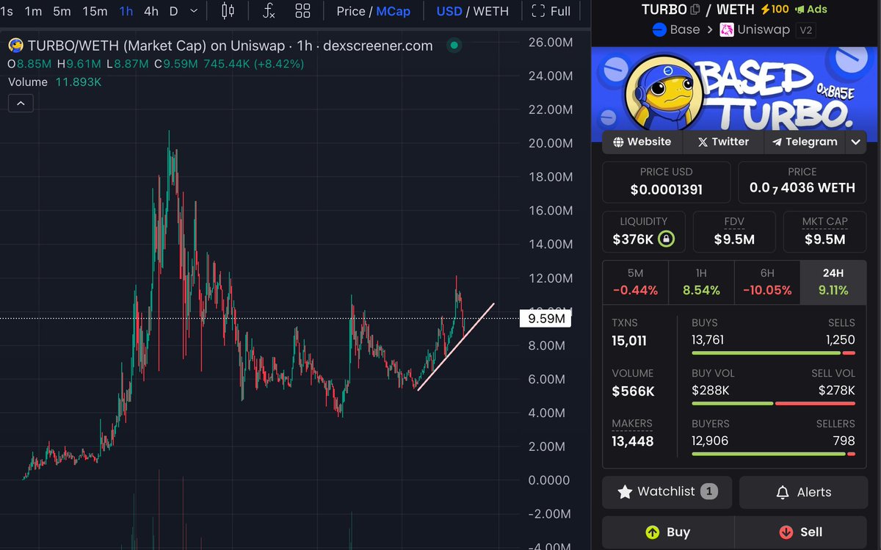Expand more social links chevron

tap(856, 142)
